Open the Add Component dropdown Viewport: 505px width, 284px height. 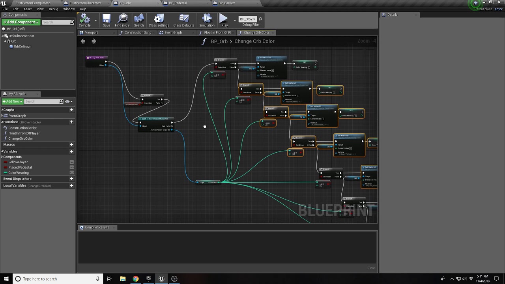pos(21,22)
